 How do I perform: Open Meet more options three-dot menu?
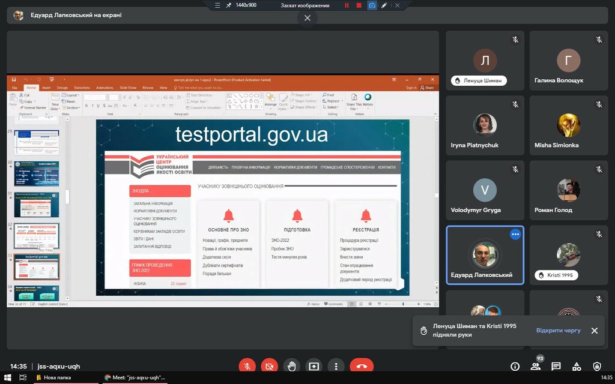click(x=336, y=366)
